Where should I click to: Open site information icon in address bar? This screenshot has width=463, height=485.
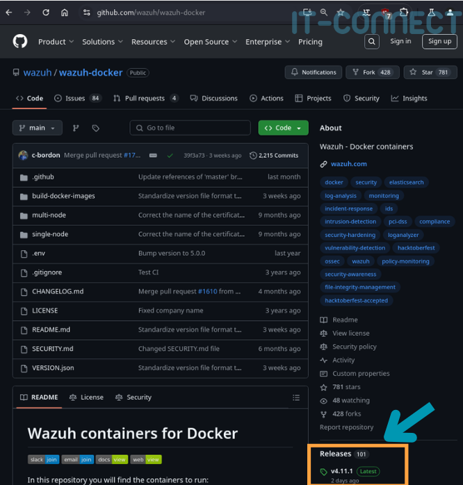(87, 13)
